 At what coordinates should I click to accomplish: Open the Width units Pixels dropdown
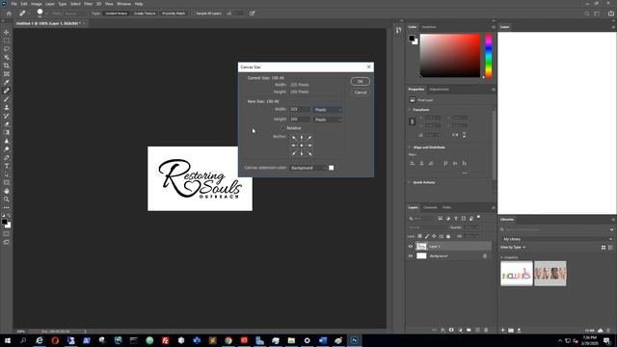pyautogui.click(x=328, y=110)
